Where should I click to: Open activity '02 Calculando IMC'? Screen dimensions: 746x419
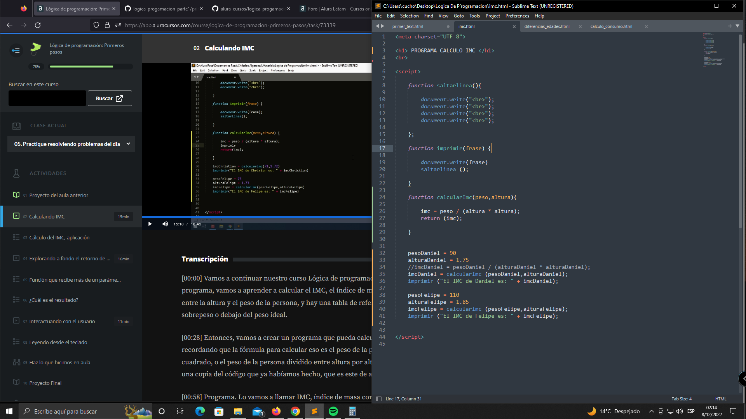coord(71,216)
